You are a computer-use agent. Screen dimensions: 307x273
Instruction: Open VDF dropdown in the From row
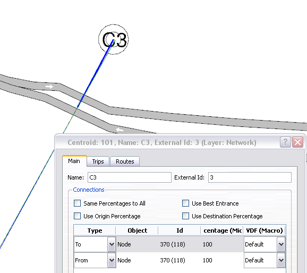point(281,260)
